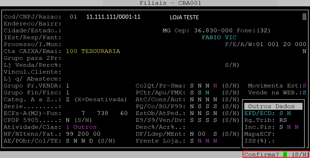Click the Cod value 01
The image size is (310, 158).
tap(73, 17)
